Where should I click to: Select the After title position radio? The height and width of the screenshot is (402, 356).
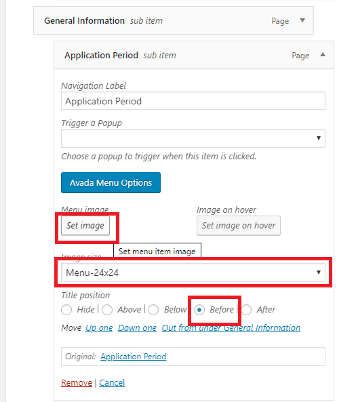[x=246, y=310]
